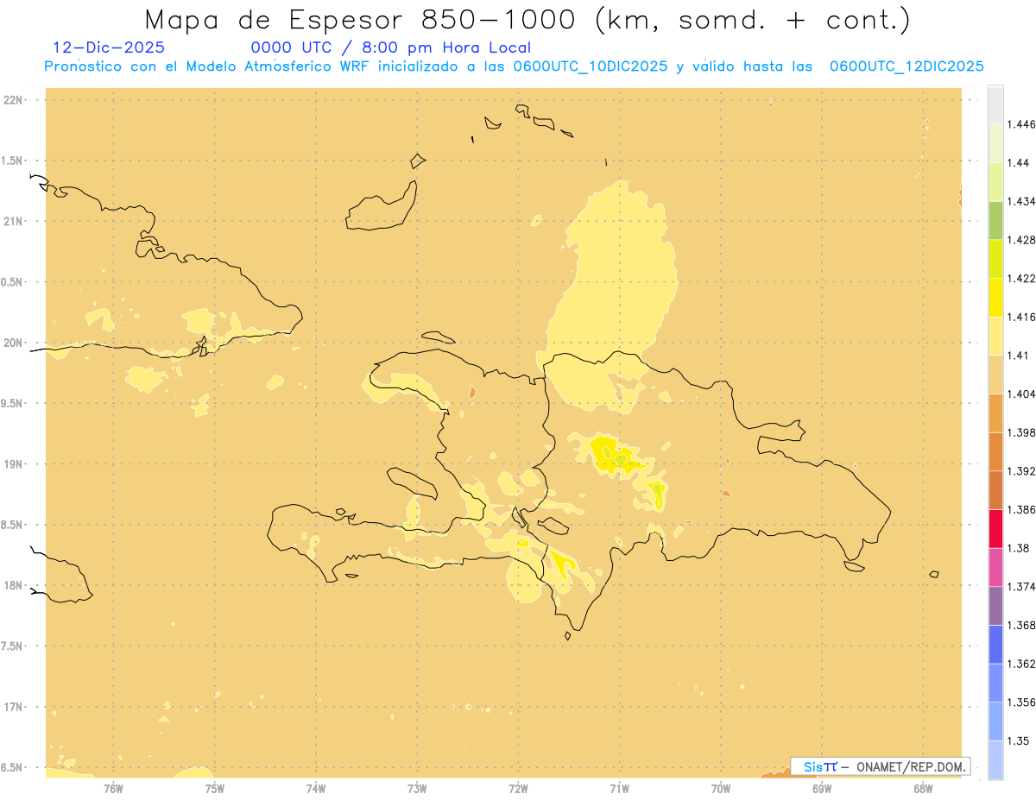The height and width of the screenshot is (800, 1036).
Task: Click the latitude label '22N'
Action: pos(14,100)
